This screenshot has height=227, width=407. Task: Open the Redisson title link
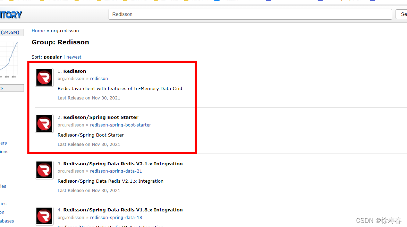[x=75, y=71]
